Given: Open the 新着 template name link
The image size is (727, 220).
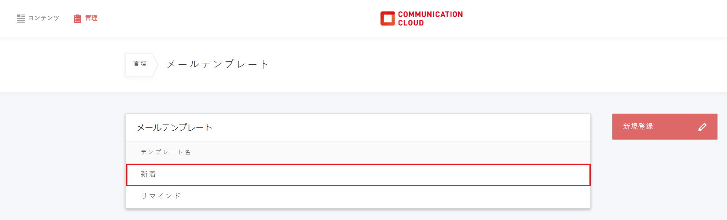Looking at the screenshot, I should click(x=148, y=174).
